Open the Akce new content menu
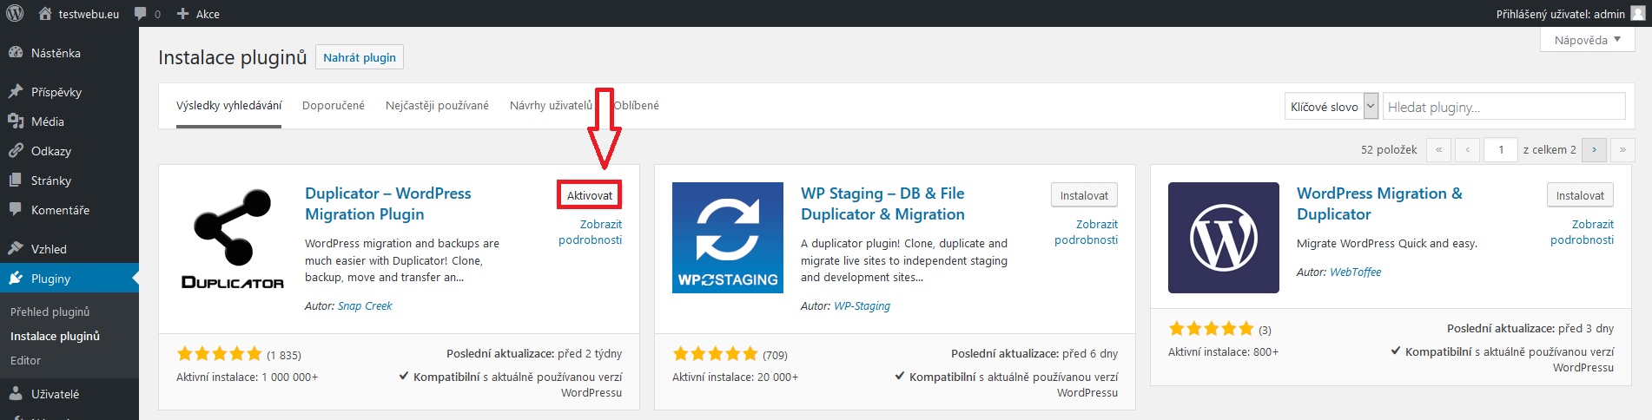Image resolution: width=1652 pixels, height=420 pixels. [x=198, y=14]
